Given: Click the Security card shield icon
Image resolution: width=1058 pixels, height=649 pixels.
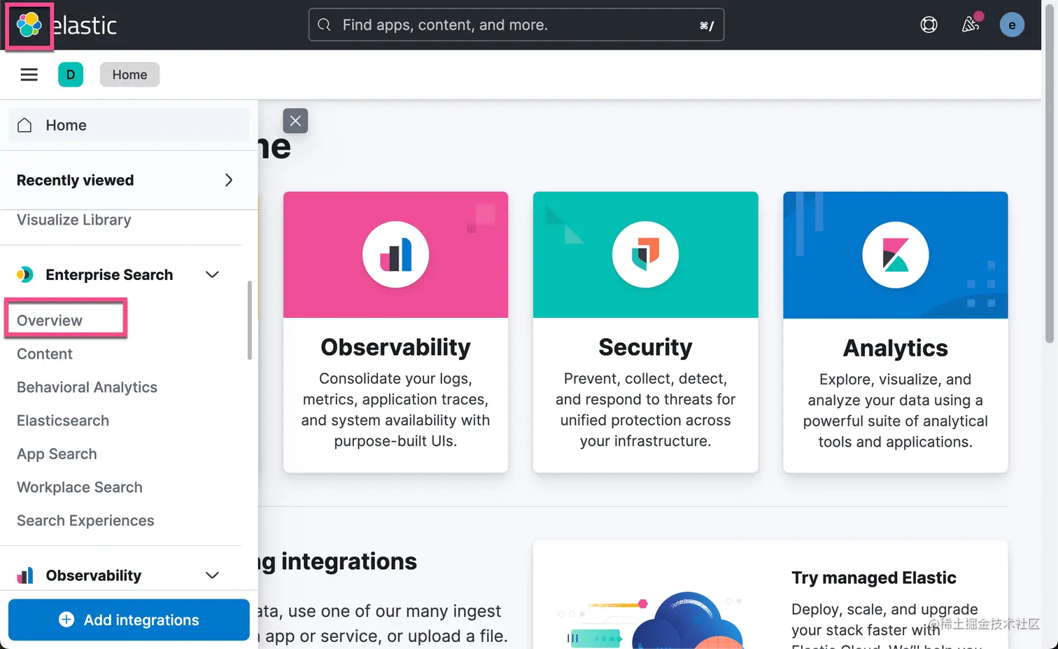Looking at the screenshot, I should tap(645, 255).
